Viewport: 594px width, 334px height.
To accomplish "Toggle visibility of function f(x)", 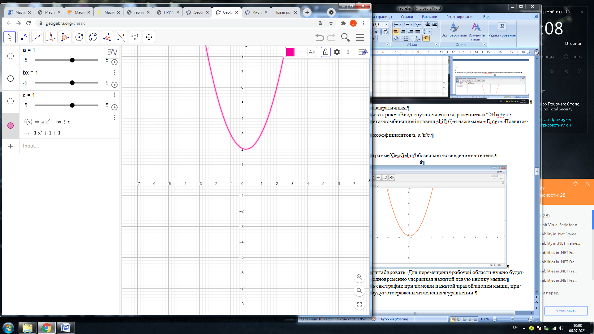I will 11,126.
